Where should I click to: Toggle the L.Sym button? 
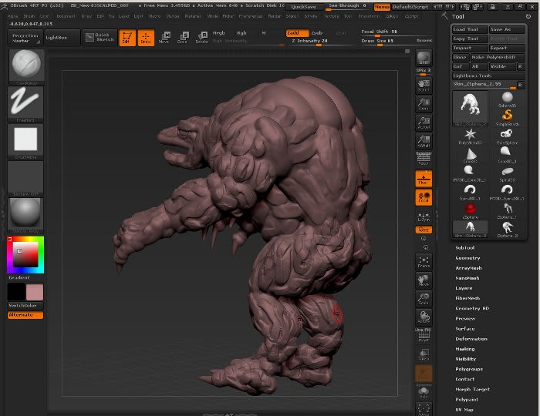(424, 216)
